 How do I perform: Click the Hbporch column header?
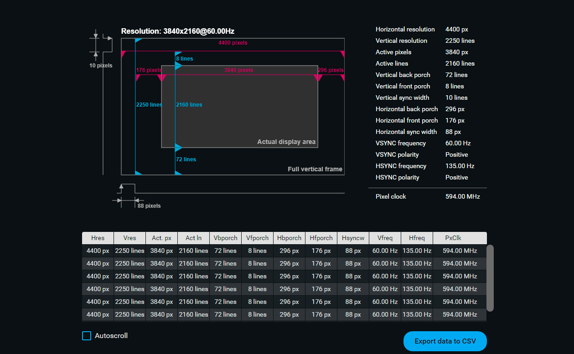[289, 238]
